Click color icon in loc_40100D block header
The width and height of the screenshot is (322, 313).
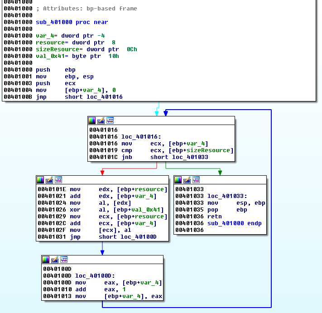point(46,260)
